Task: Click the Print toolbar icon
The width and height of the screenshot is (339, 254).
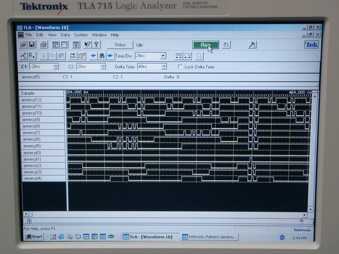Action: point(43,45)
